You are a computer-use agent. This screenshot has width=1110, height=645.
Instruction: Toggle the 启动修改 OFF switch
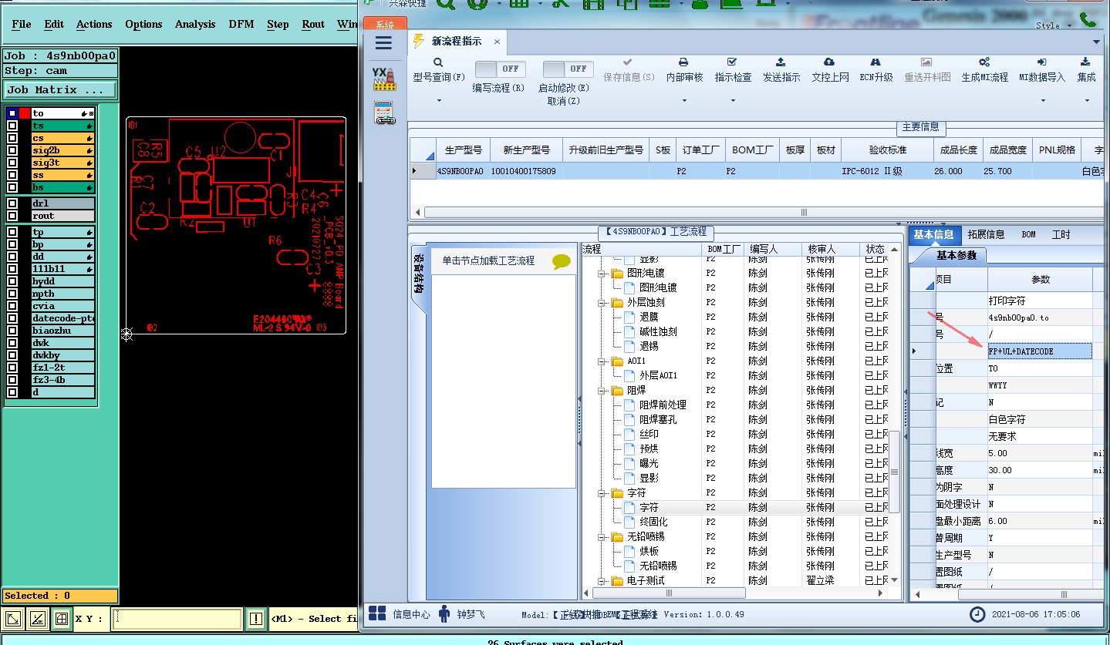click(x=565, y=69)
